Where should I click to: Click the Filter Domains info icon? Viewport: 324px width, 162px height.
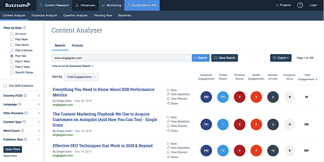26,113
